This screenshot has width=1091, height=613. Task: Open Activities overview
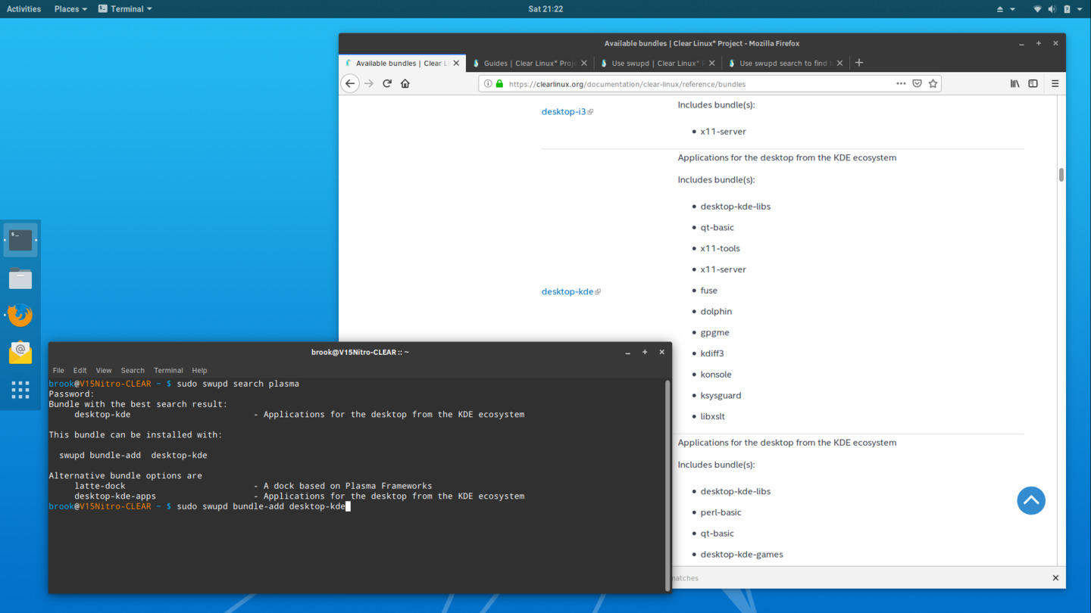[23, 9]
